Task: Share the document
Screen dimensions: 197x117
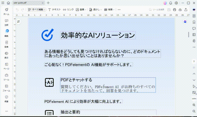Action: 186,10
